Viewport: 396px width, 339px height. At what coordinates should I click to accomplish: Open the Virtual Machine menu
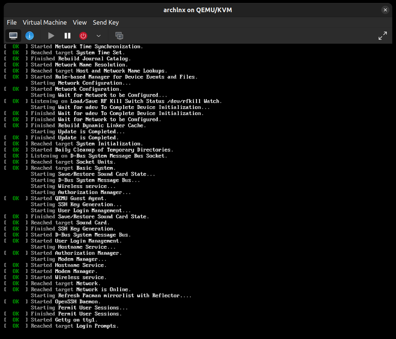pyautogui.click(x=45, y=23)
